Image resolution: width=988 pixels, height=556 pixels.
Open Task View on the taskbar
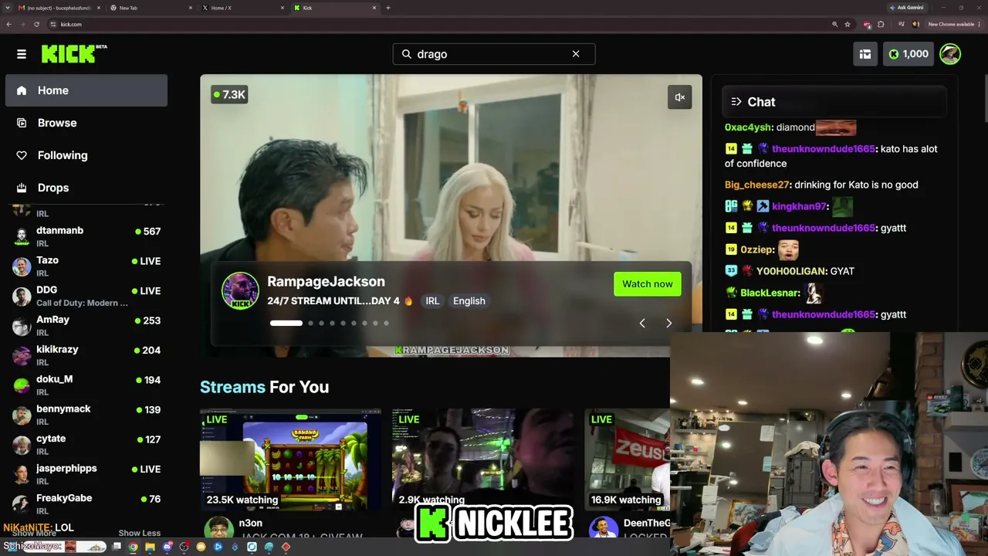[x=117, y=547]
